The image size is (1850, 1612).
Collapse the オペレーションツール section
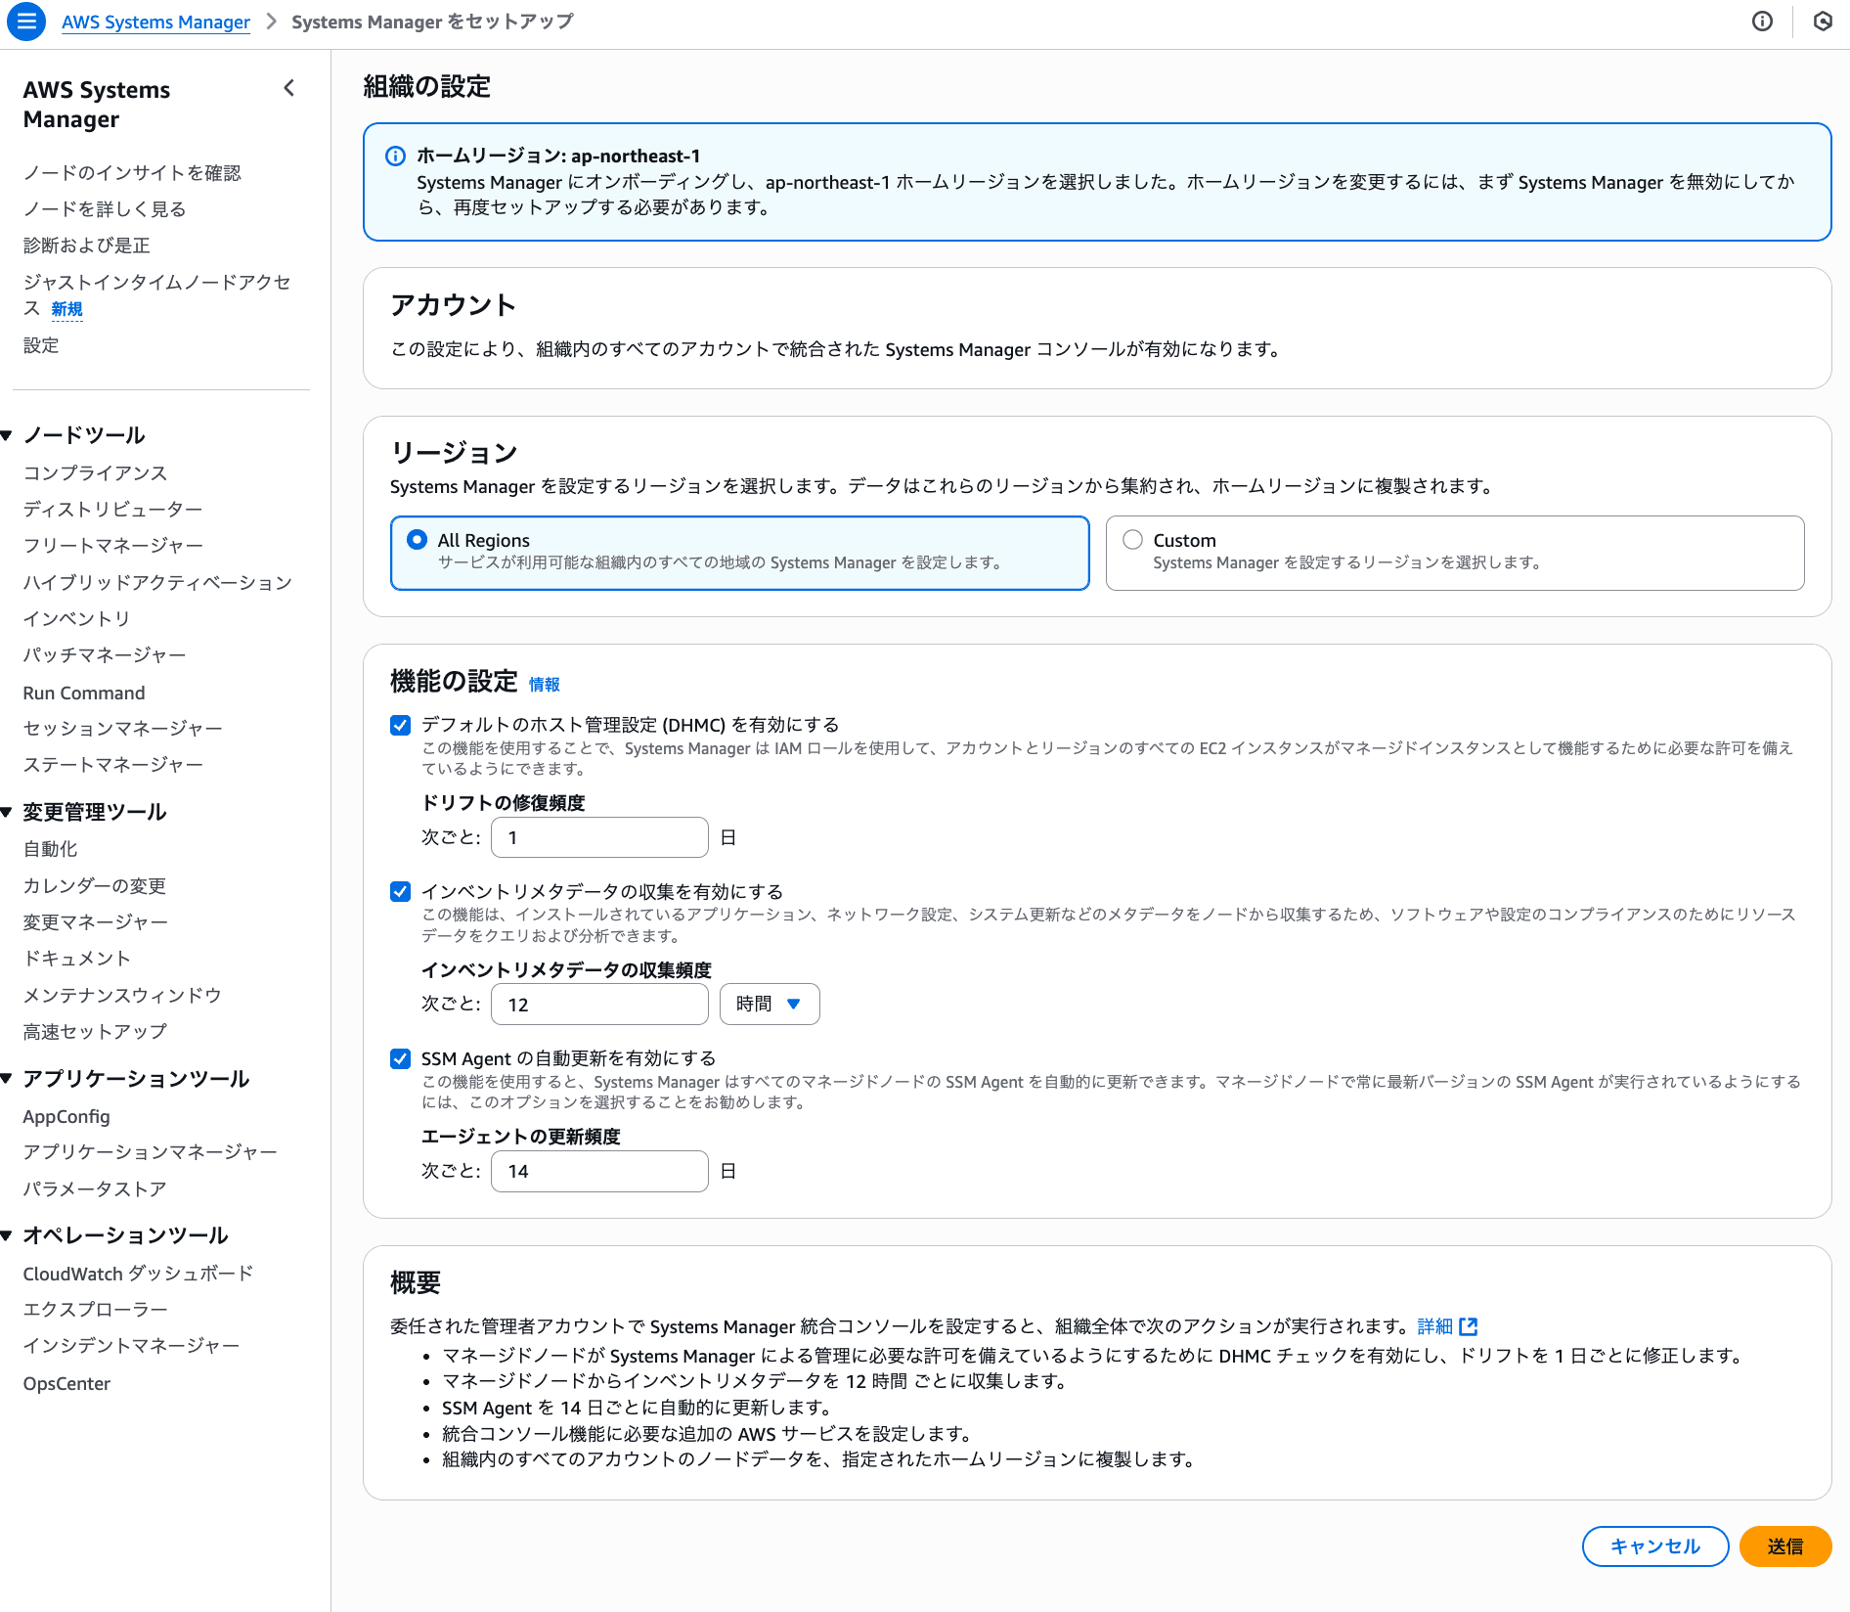[x=7, y=1235]
